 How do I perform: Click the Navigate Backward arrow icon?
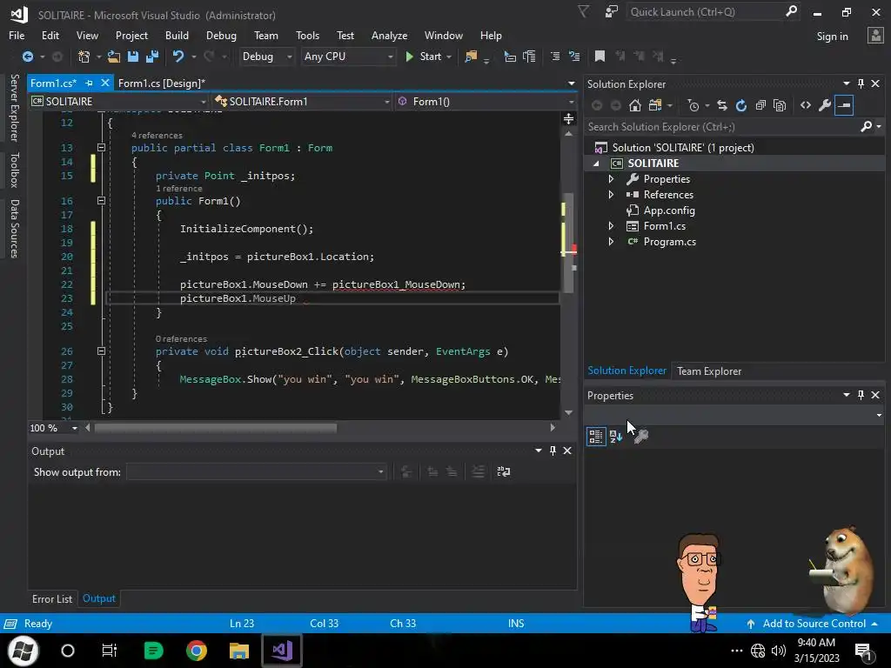(x=27, y=57)
